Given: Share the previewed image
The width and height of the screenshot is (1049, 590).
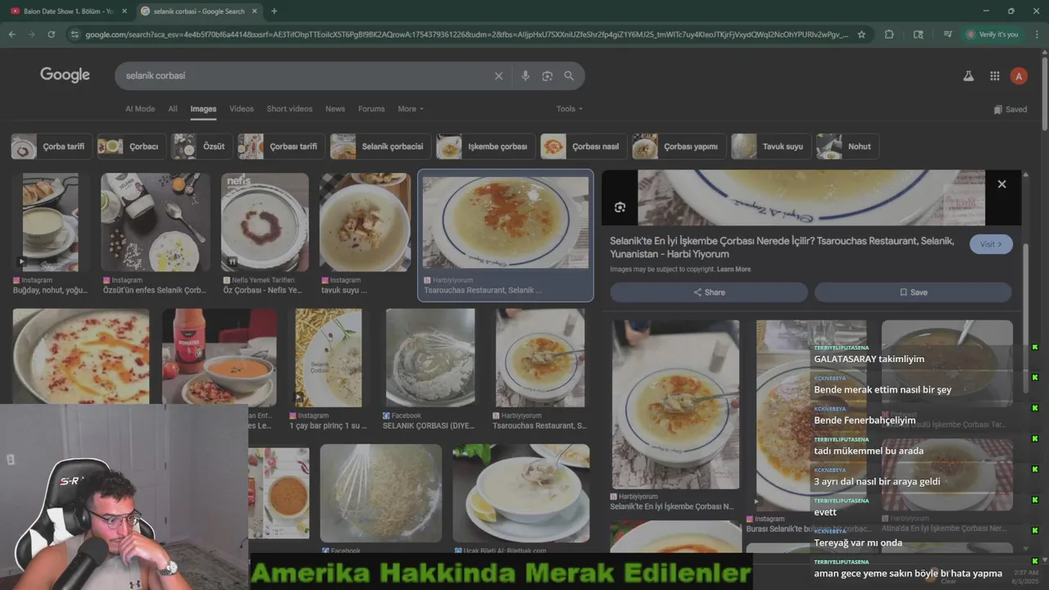Looking at the screenshot, I should (x=709, y=293).
